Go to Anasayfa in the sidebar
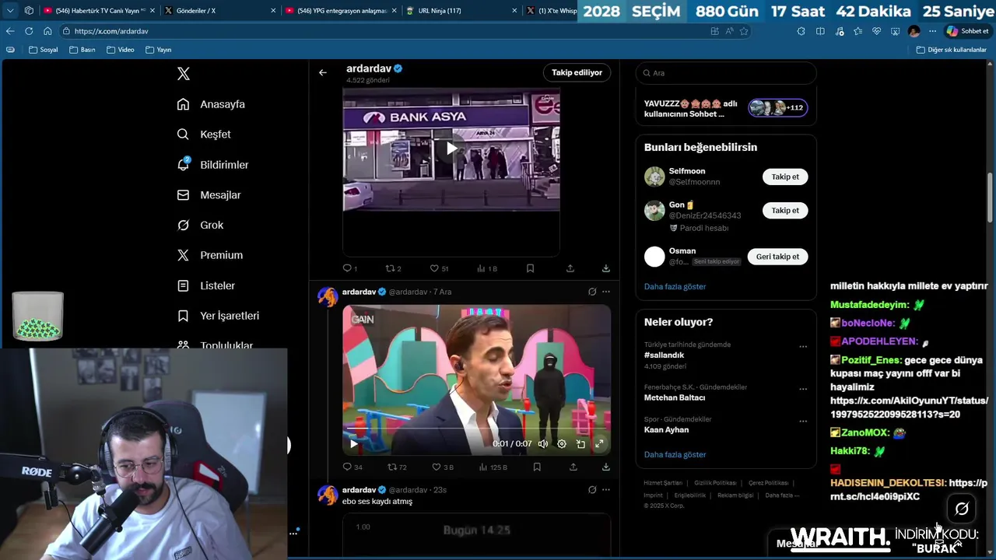Image resolution: width=996 pixels, height=560 pixels. 211,104
